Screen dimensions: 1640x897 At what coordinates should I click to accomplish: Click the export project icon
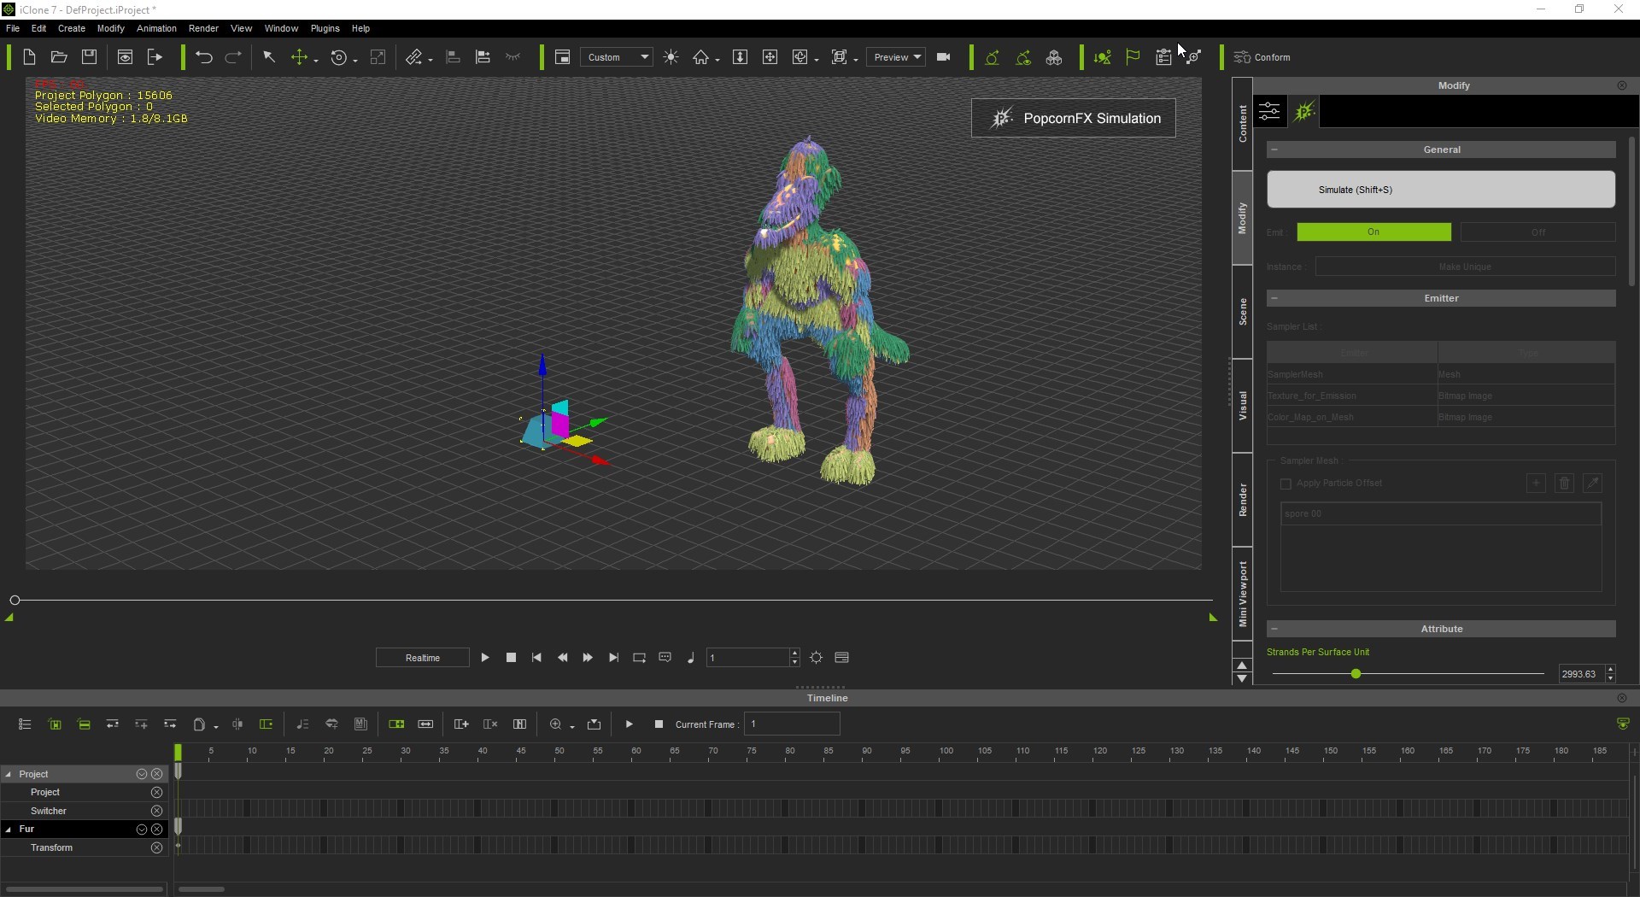point(155,57)
